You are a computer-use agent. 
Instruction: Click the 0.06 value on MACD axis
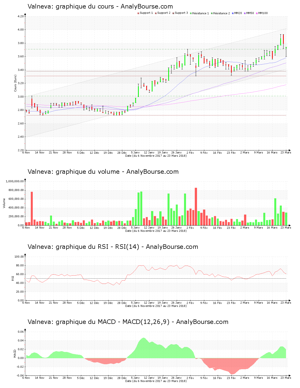(21, 332)
